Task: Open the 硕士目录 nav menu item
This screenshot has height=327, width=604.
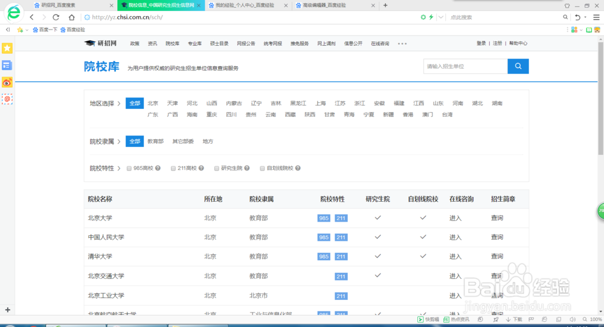Action: click(219, 44)
